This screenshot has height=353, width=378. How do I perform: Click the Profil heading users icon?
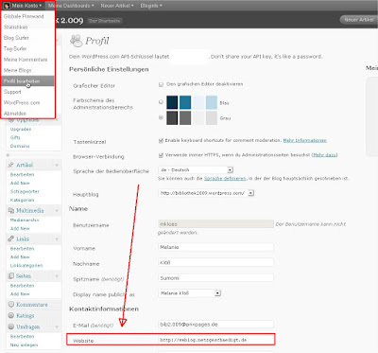(76, 41)
